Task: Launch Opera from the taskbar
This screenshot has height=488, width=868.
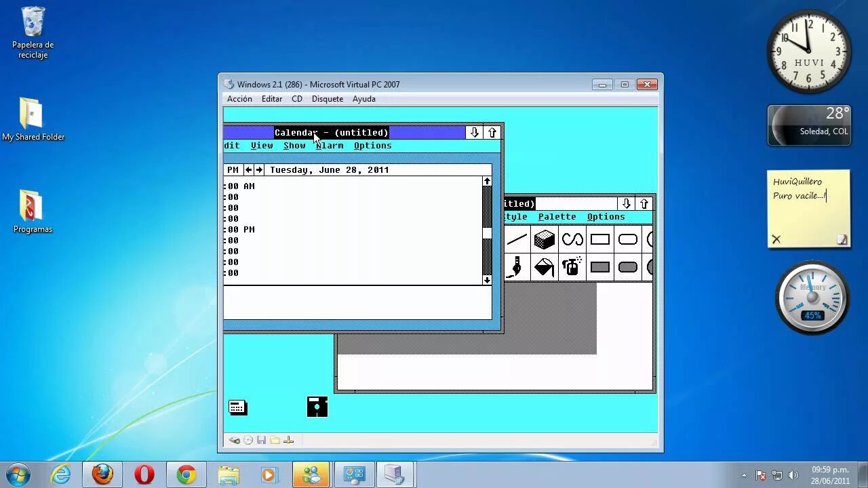Action: point(144,474)
